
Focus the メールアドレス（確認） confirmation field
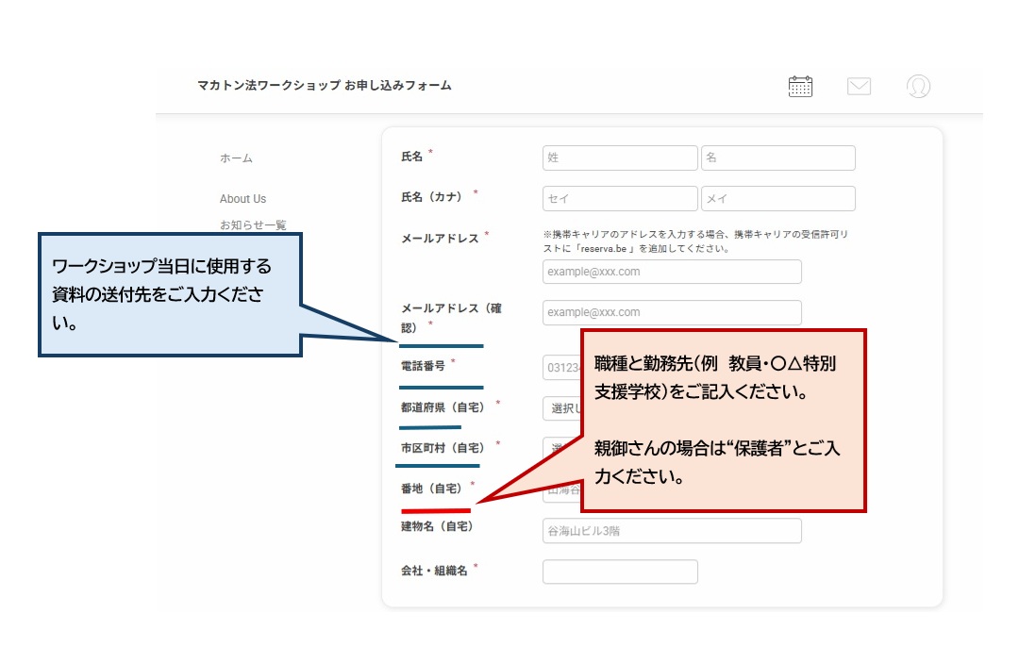[672, 312]
